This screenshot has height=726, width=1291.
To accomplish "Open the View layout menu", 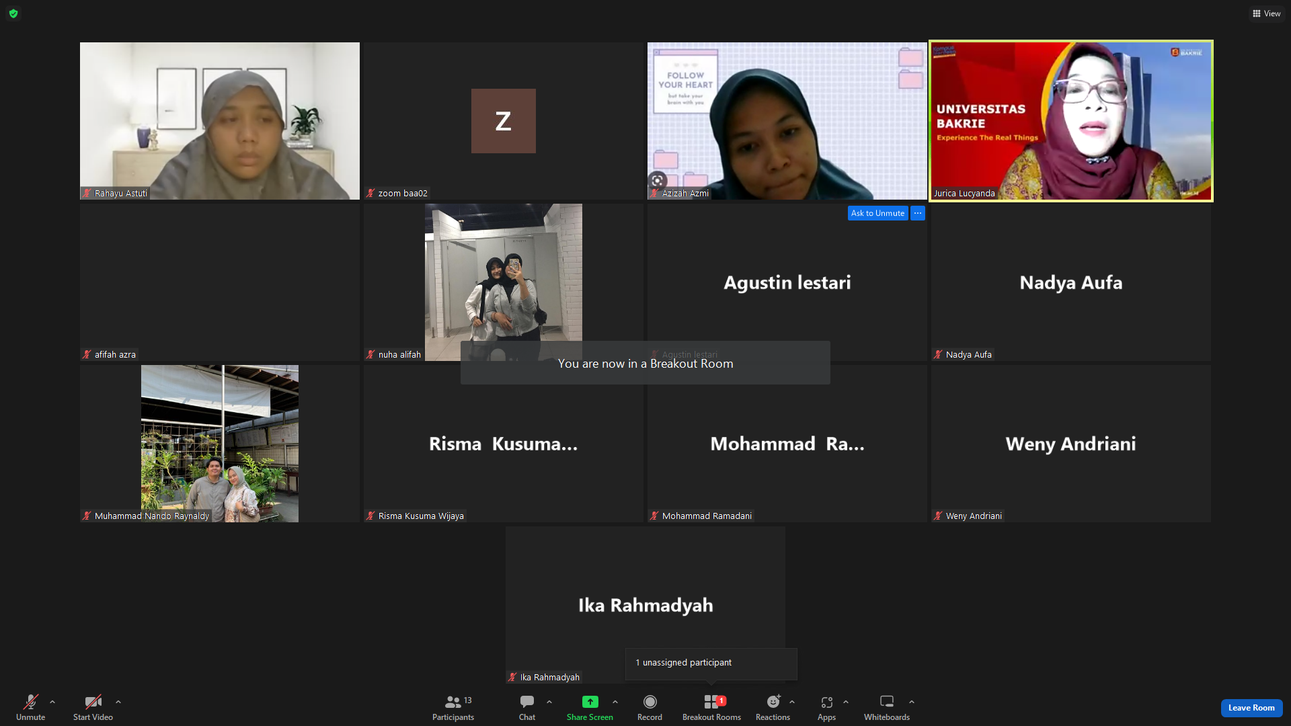I will point(1267,13).
